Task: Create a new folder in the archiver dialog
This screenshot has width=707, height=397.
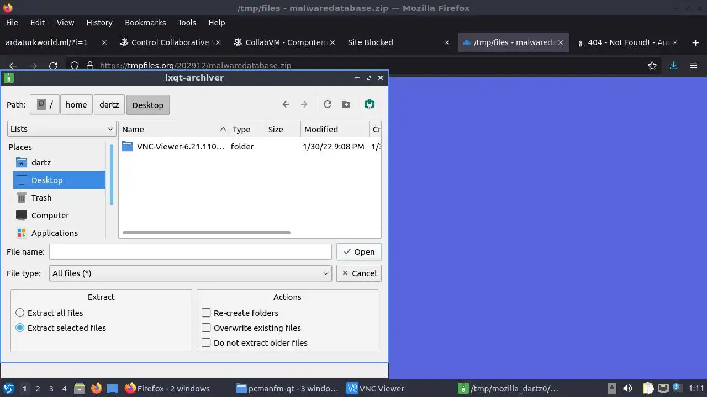Action: (346, 104)
